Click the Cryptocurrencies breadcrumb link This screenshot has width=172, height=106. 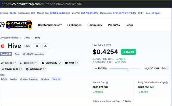pyautogui.click(x=9, y=38)
